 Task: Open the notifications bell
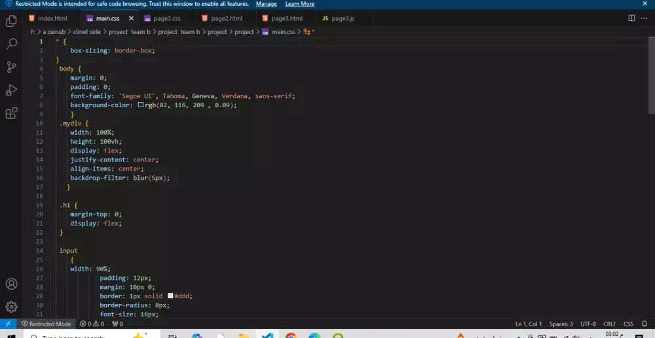click(644, 324)
